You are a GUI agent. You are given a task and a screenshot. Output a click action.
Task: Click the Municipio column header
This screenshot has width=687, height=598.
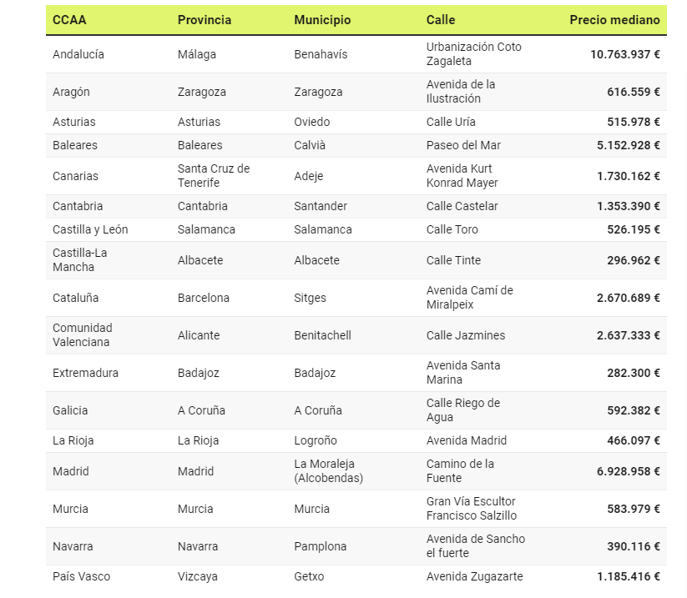coord(322,20)
